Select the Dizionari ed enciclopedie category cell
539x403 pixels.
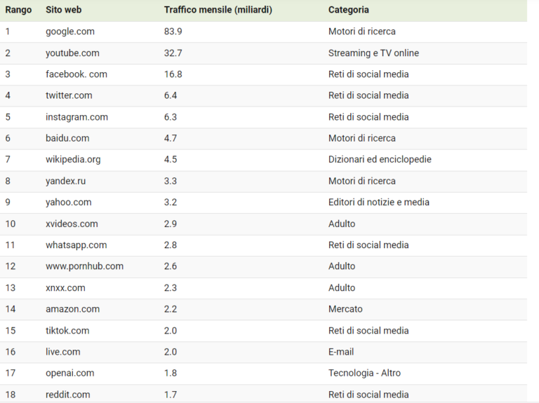click(x=380, y=159)
